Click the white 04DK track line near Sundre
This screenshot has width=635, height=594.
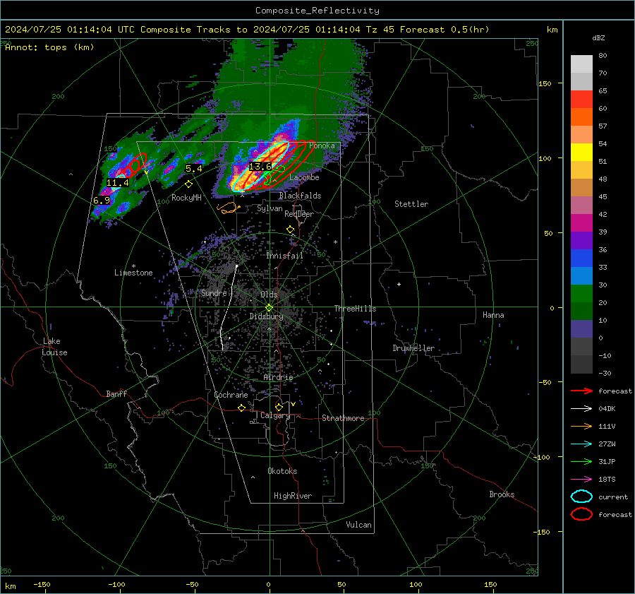228,307
